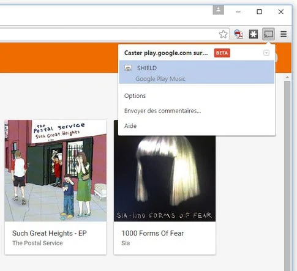Select the SHIELD cast device

(197, 72)
